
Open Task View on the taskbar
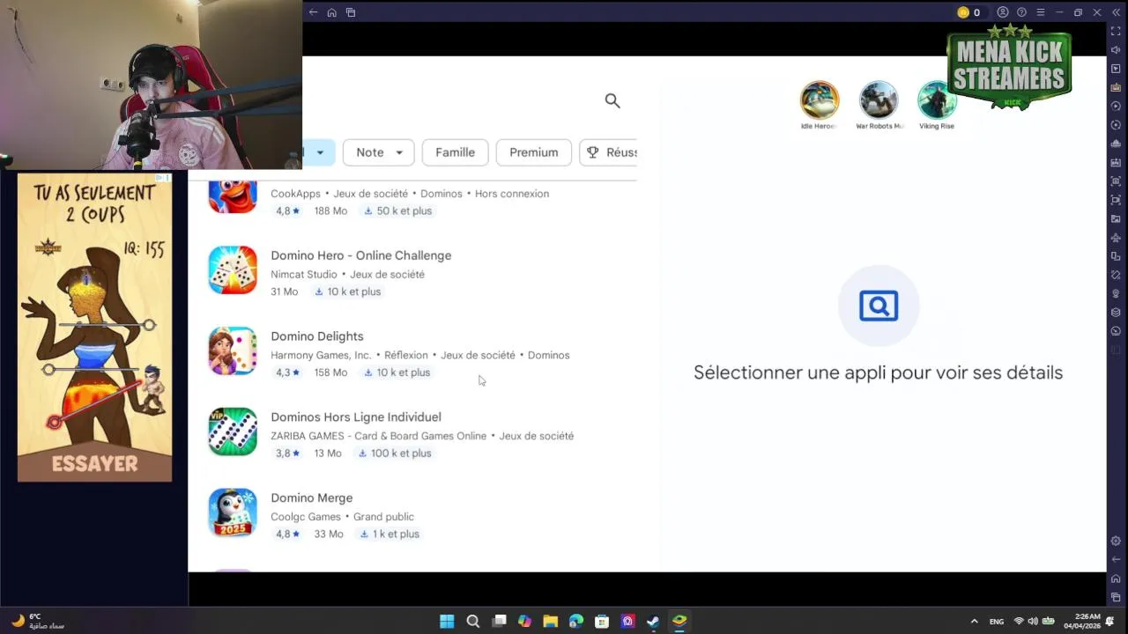[x=499, y=621]
